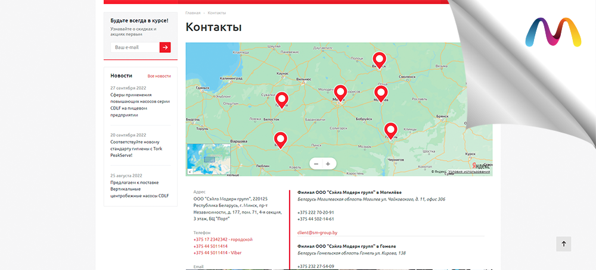The width and height of the screenshot is (596, 270).
Task: Click the "Будьте всегда в курсе!" heading
Action: [139, 20]
